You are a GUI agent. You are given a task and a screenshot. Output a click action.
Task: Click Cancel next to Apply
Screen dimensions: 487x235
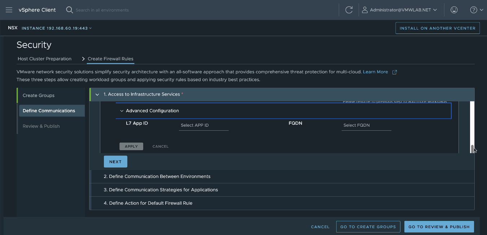[x=161, y=146]
